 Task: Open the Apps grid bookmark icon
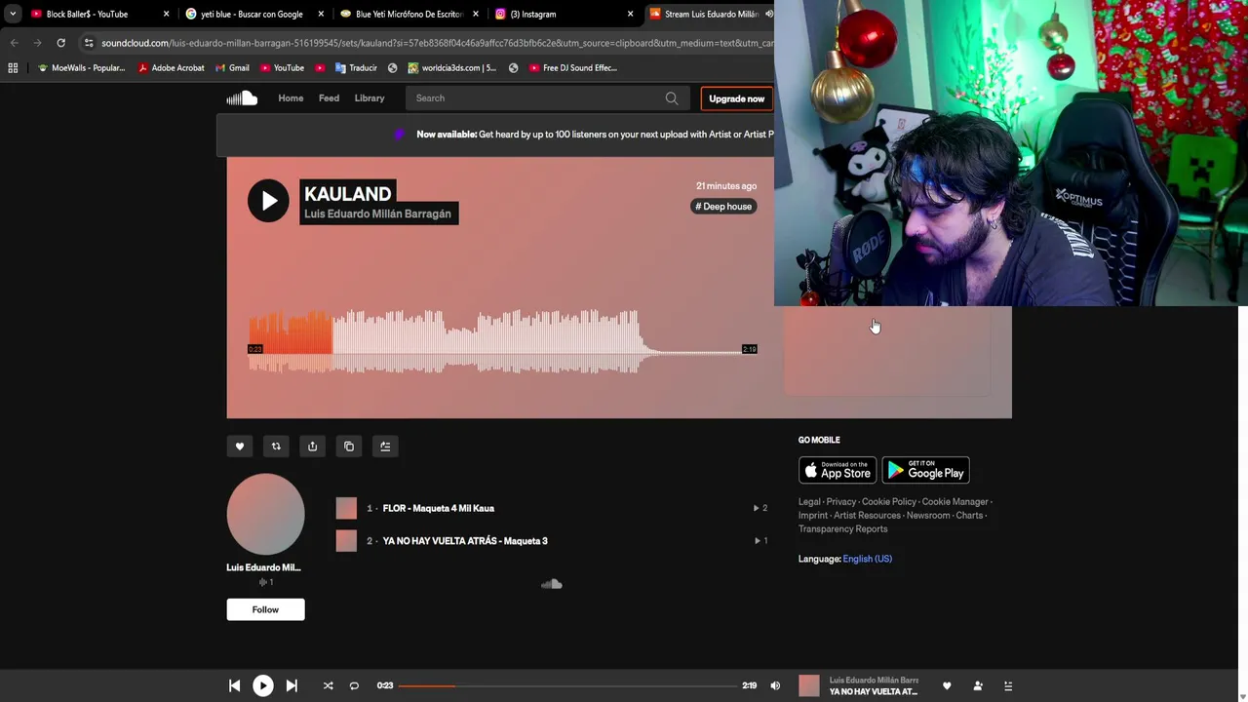pyautogui.click(x=13, y=68)
